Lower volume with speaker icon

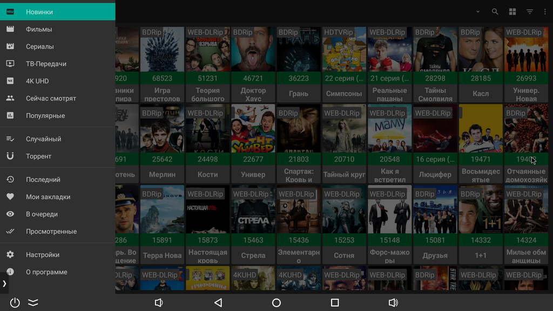coord(159,302)
